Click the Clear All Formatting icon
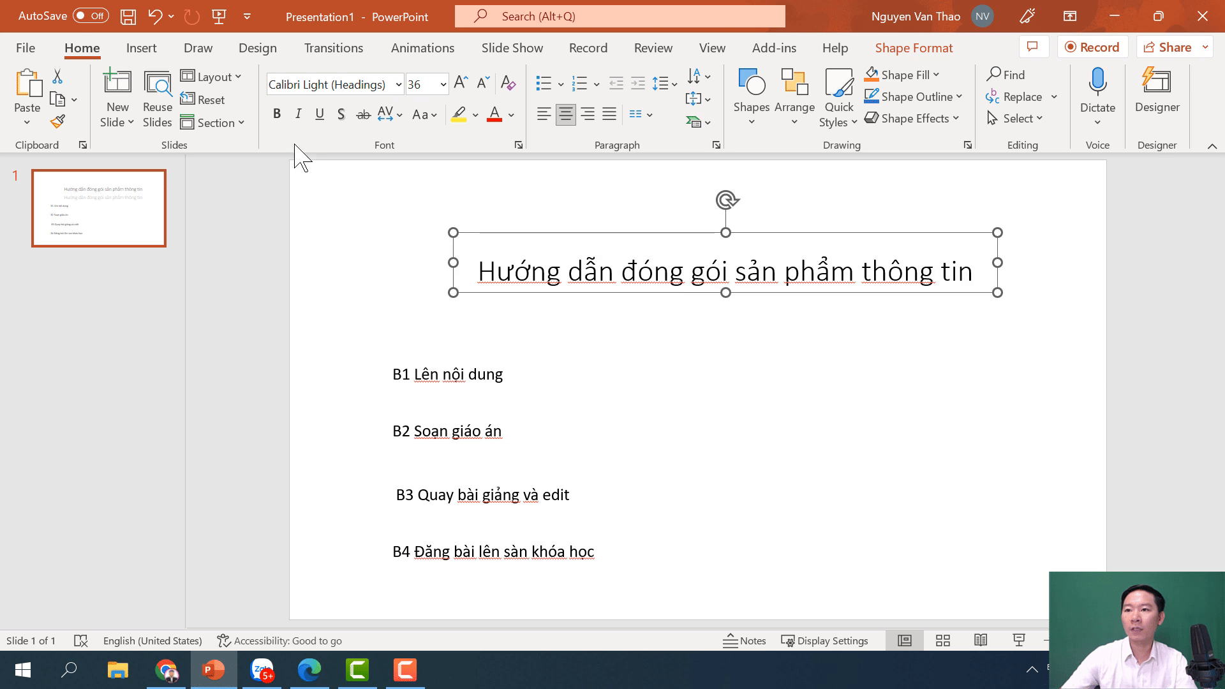Screen dimensions: 1225x689 click(508, 83)
